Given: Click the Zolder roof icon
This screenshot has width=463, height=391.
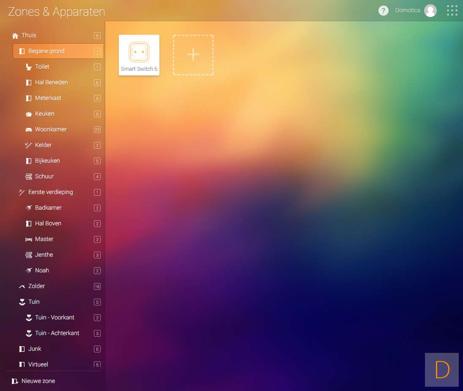Looking at the screenshot, I should click(x=22, y=286).
